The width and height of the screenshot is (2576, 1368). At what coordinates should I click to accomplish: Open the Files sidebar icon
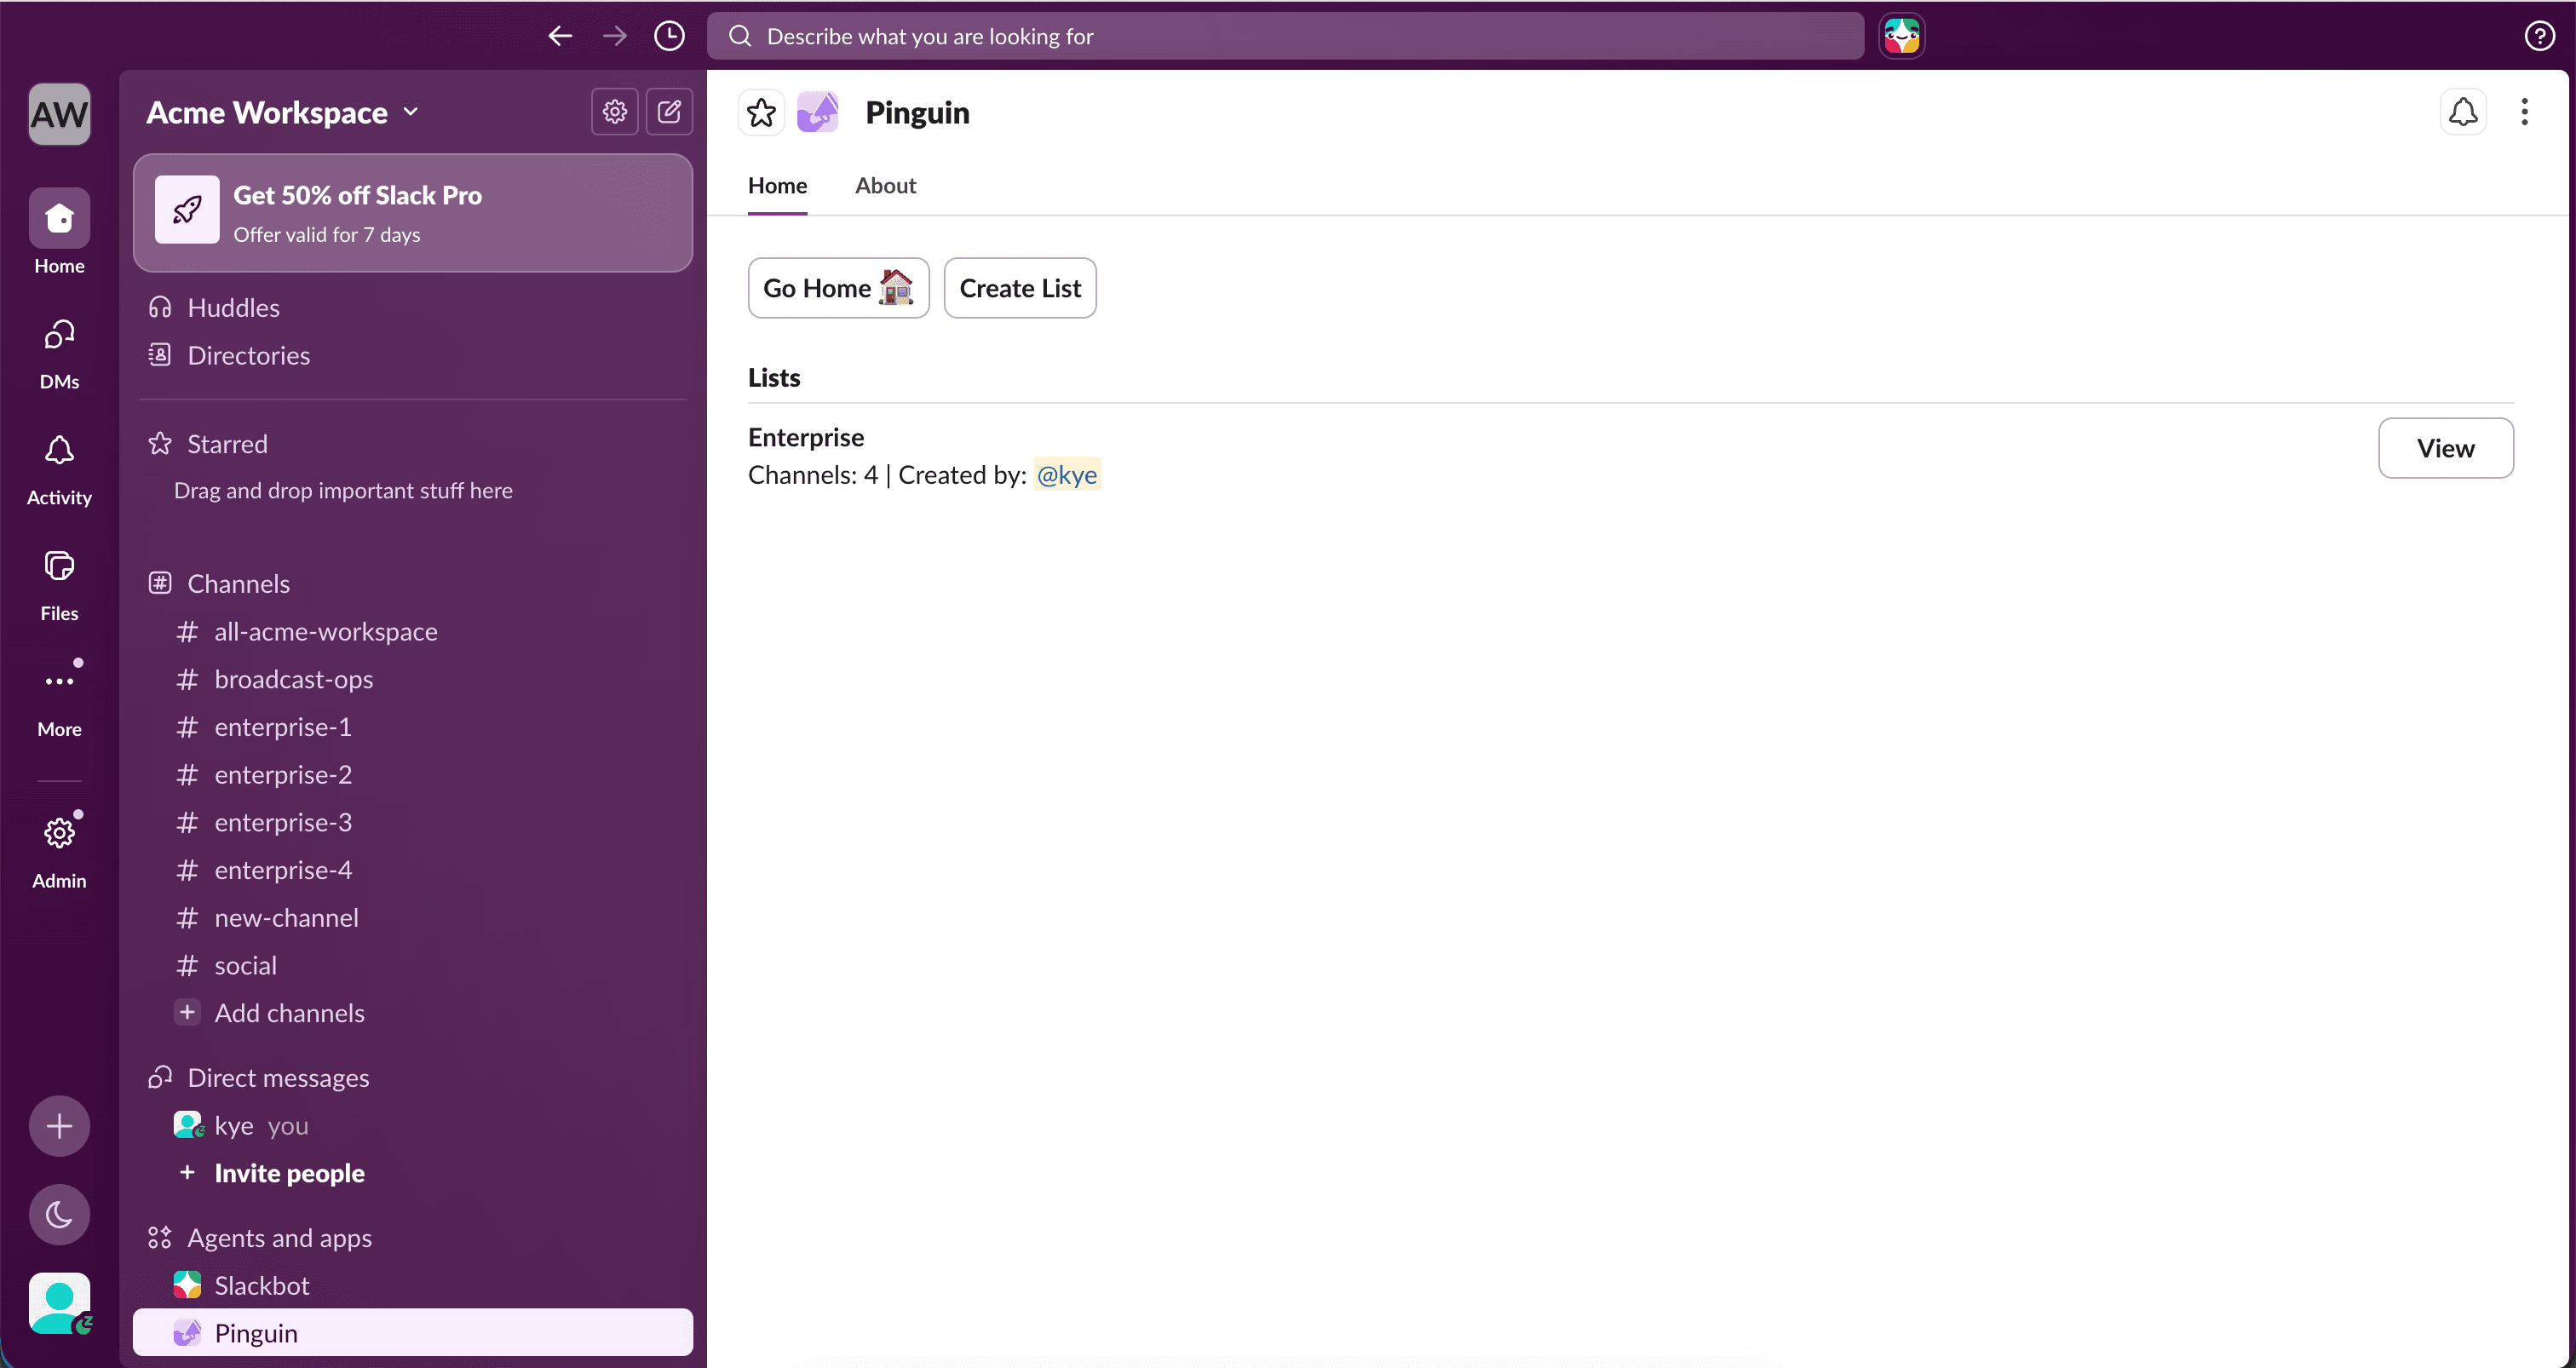click(59, 566)
